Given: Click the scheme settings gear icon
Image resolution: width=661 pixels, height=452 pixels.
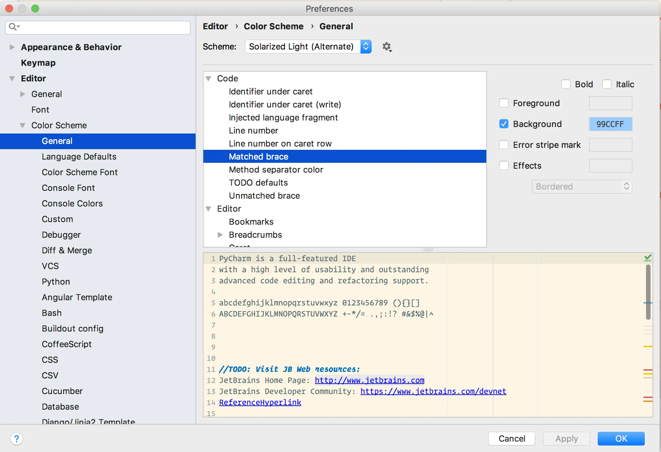Looking at the screenshot, I should tap(387, 47).
